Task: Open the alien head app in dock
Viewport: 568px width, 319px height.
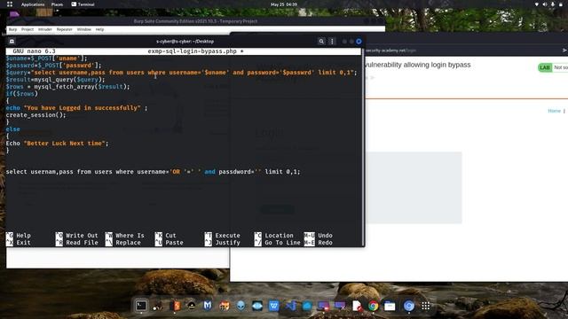Action: (x=241, y=306)
